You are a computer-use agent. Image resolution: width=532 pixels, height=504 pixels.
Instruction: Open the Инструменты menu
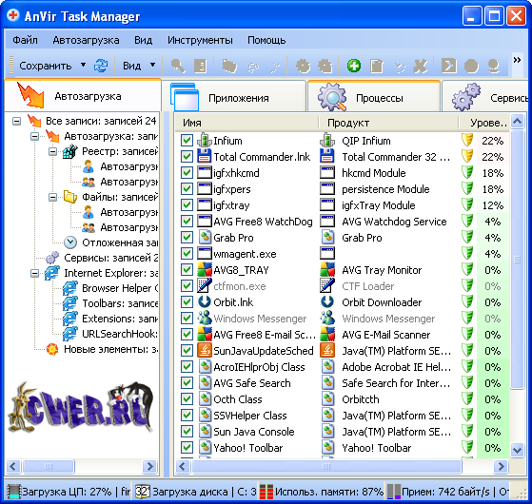click(x=200, y=40)
